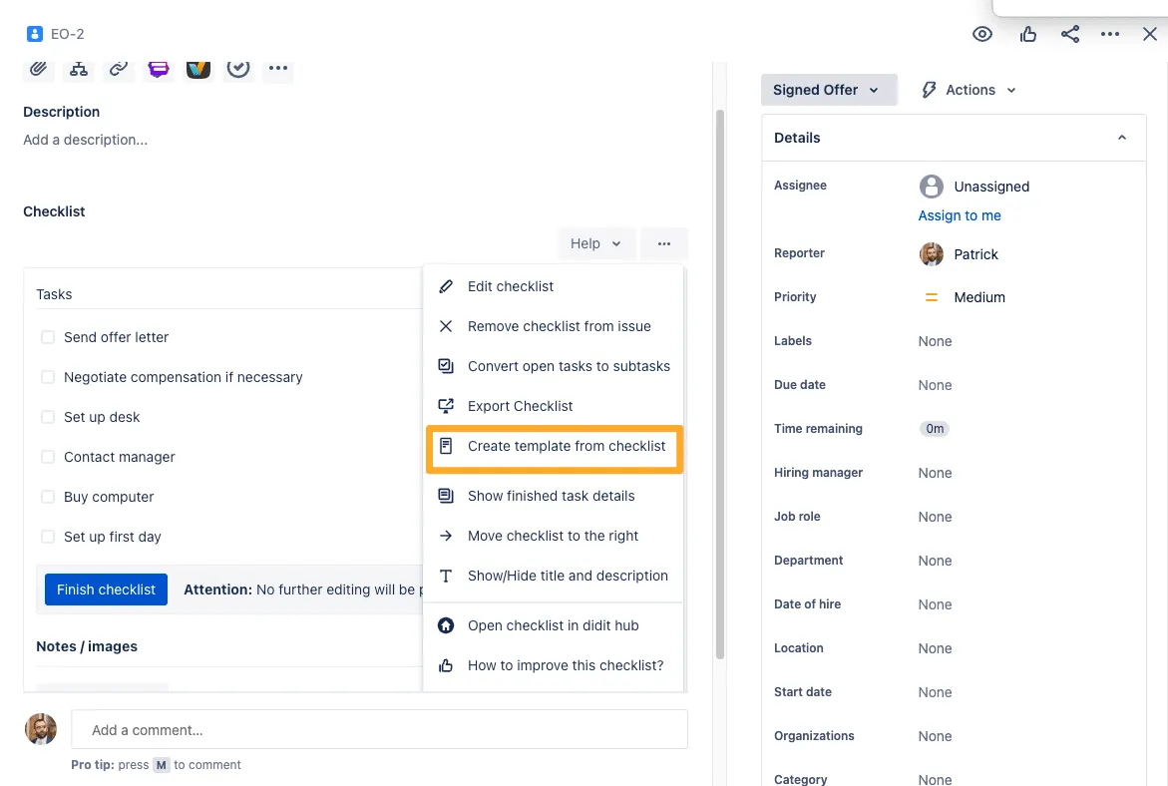Click the X icon for Remove checklist
Screen dimensions: 1168x786
(446, 326)
